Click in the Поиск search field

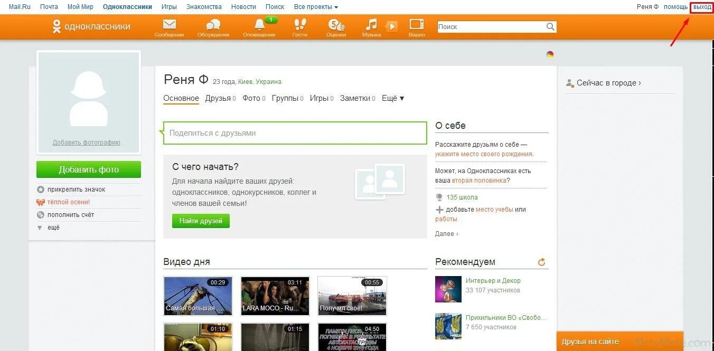tap(491, 26)
